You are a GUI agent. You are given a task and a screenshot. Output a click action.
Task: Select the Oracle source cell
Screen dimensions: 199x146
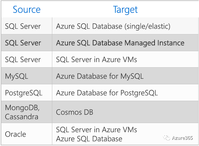point(15,134)
